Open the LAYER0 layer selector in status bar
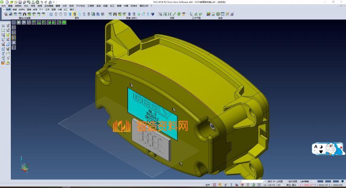Viewport: 346px width, 188px height. click(x=305, y=182)
